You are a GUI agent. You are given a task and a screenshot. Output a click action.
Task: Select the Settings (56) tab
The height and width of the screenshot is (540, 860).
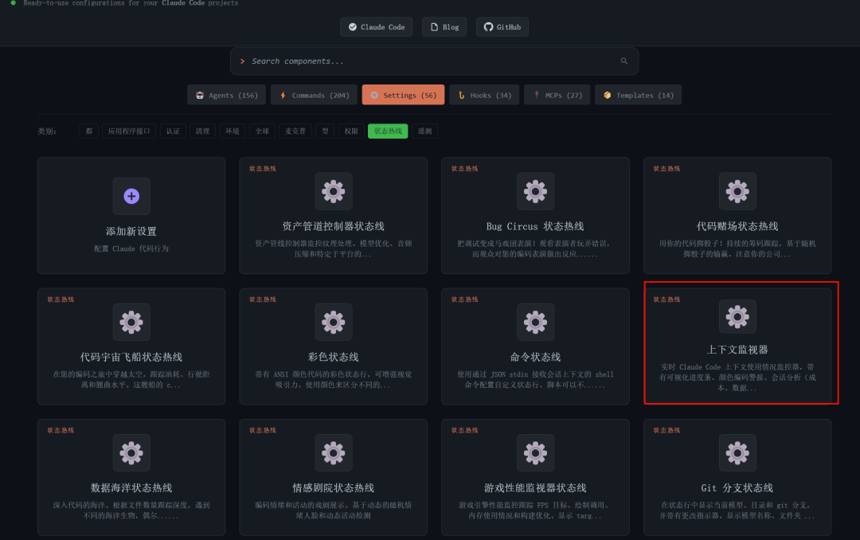click(403, 95)
